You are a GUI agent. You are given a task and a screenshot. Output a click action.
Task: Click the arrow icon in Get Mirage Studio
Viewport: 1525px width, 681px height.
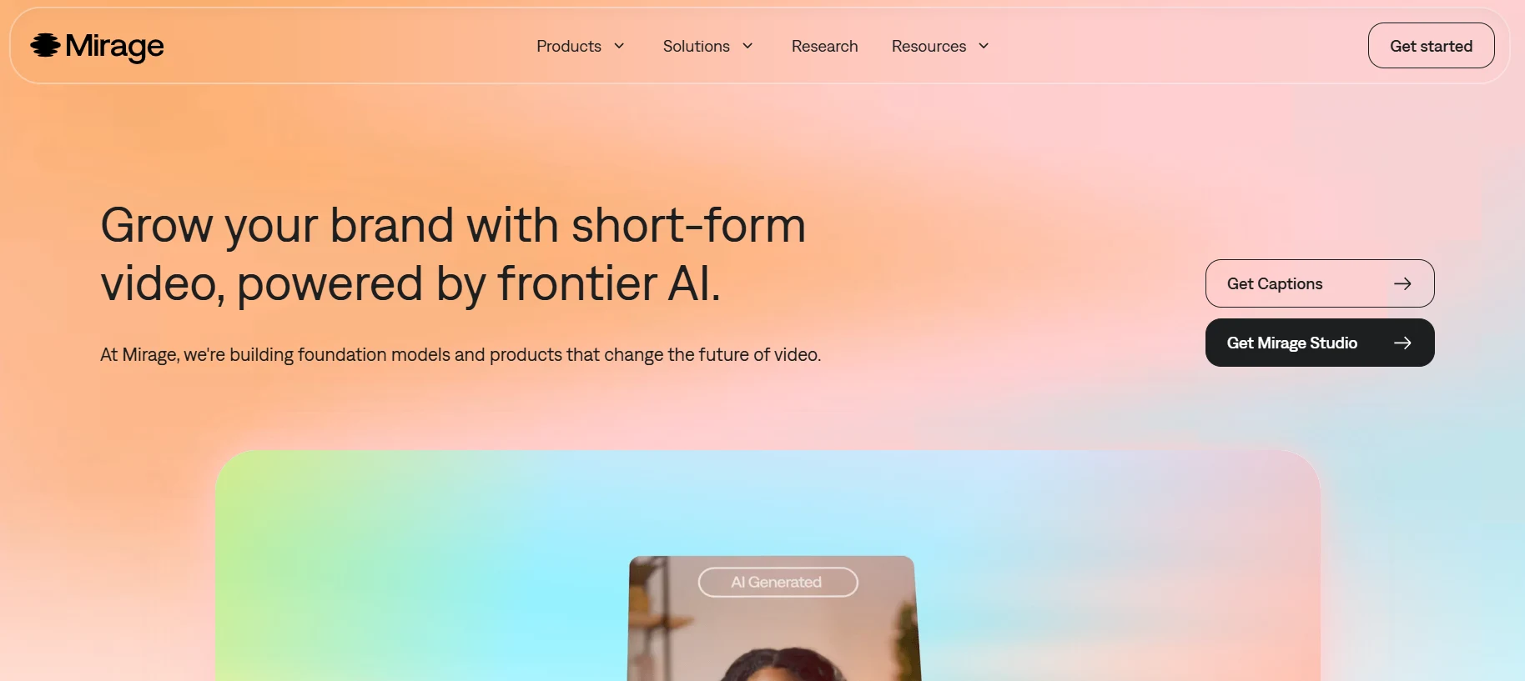[1402, 343]
